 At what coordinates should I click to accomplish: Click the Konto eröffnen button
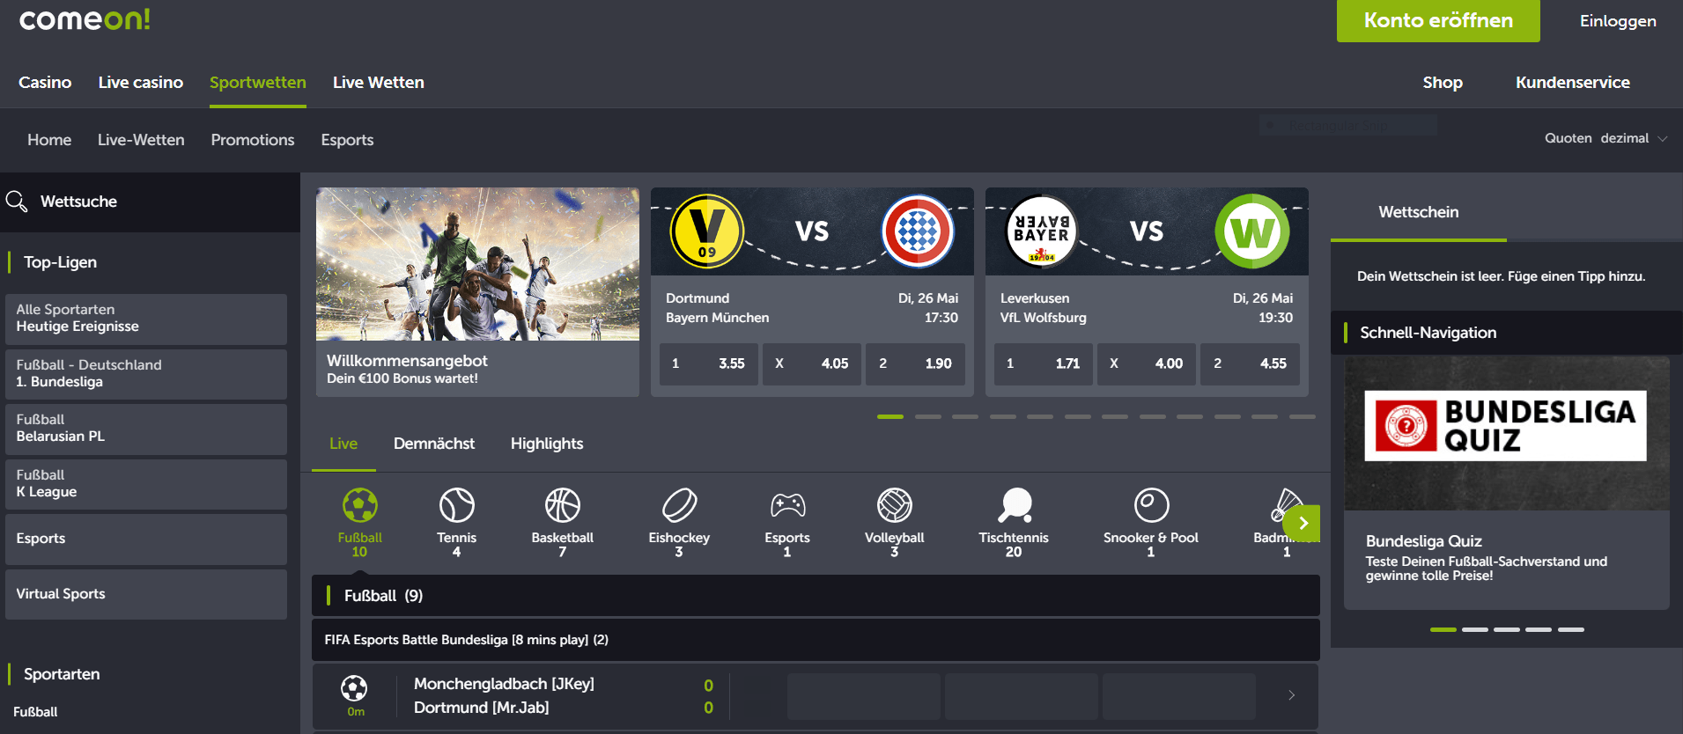click(x=1438, y=20)
